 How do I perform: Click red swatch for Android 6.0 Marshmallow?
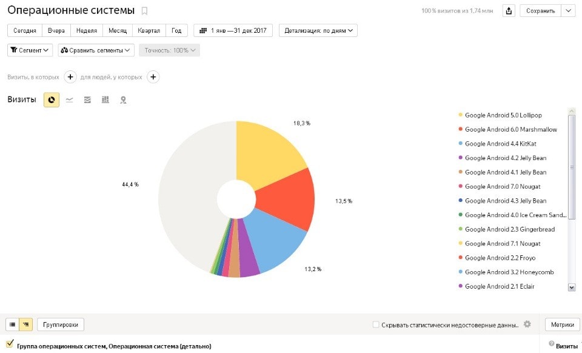tap(461, 129)
